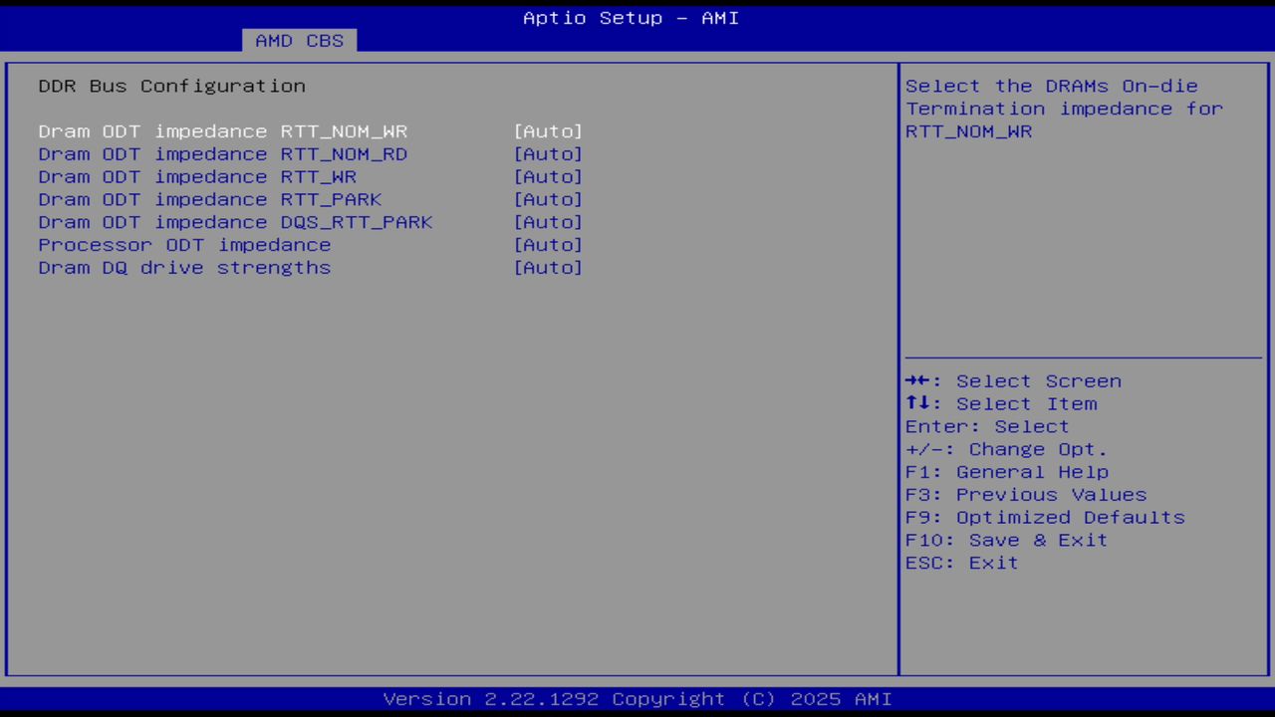Click the Aptio Setup - AMI title
1275x717 pixels.
click(632, 18)
